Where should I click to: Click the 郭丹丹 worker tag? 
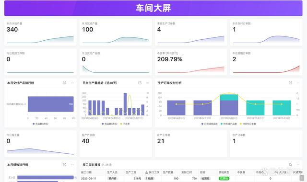112,179
